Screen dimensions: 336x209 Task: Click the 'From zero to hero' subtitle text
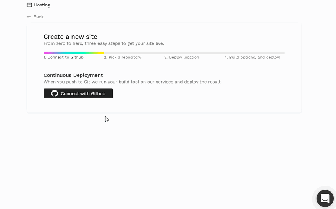(x=104, y=43)
